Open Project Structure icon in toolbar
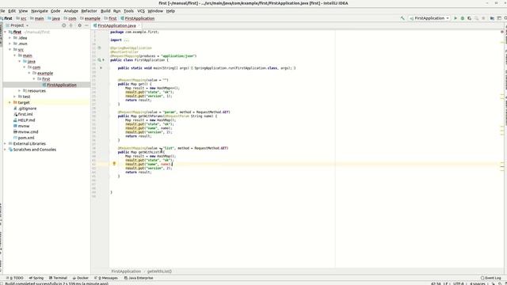Image resolution: width=507 pixels, height=285 pixels. pos(492,18)
